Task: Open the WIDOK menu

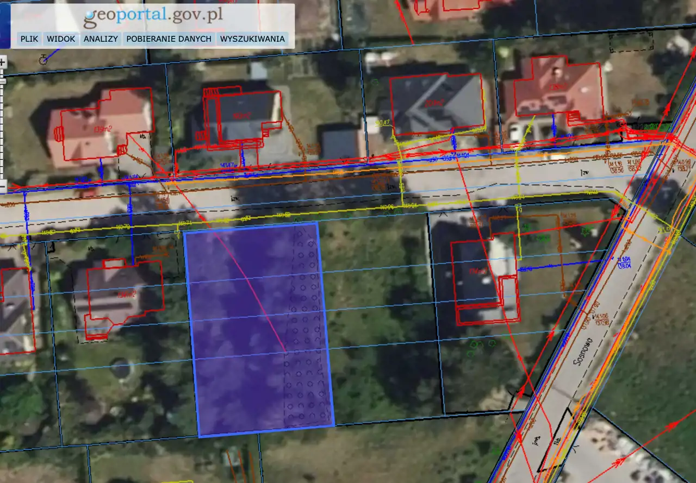Action: pos(60,39)
